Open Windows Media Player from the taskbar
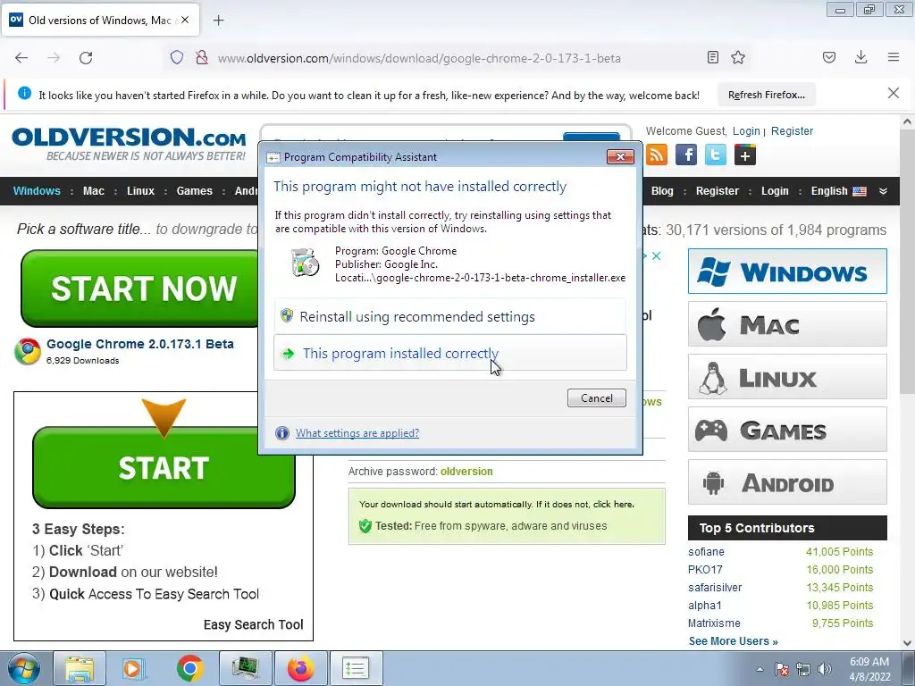Image resolution: width=915 pixels, height=686 pixels. click(133, 668)
